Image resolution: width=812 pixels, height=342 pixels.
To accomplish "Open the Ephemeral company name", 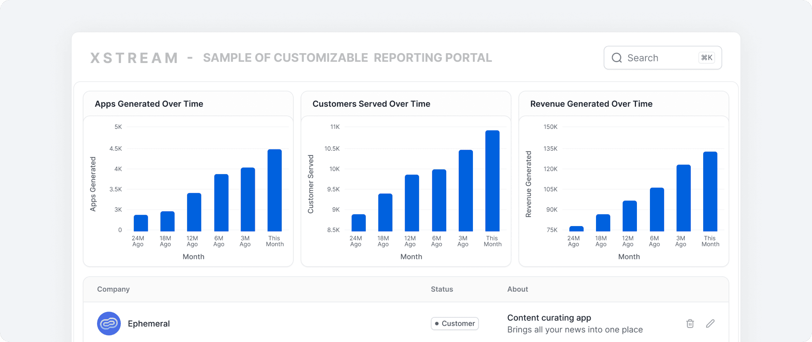I will click(x=149, y=324).
